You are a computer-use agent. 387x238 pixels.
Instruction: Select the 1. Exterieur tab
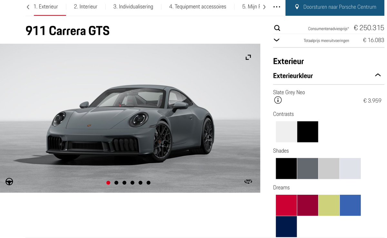[x=45, y=7]
